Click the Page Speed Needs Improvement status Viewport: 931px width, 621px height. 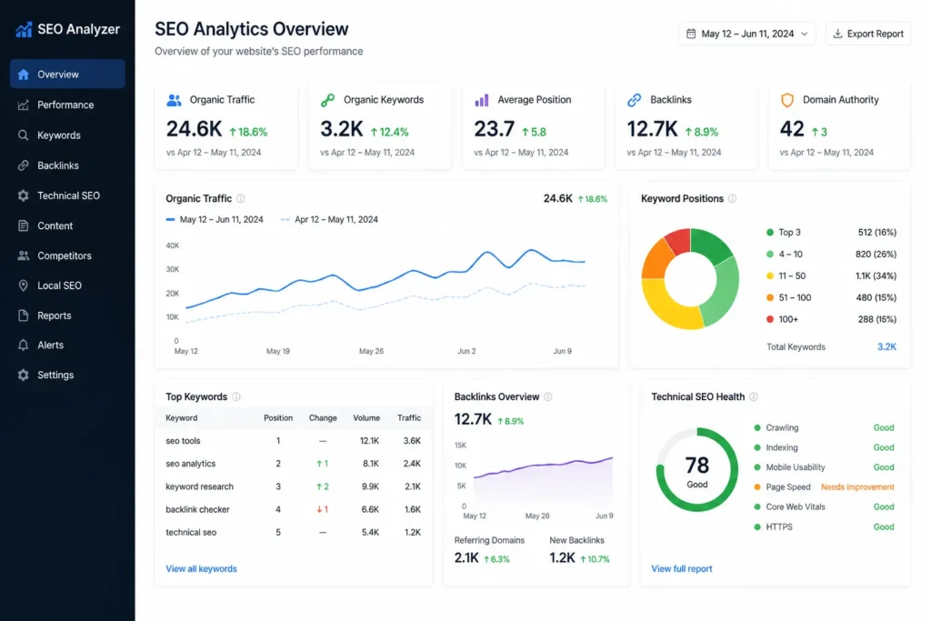pyautogui.click(x=857, y=486)
